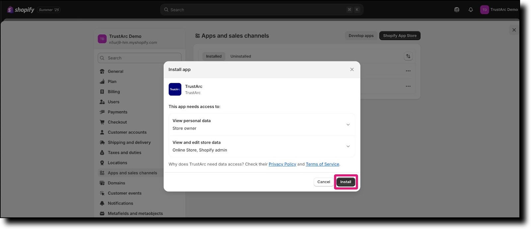Open Shipping and delivery settings
This screenshot has height=229, width=531.
129,143
